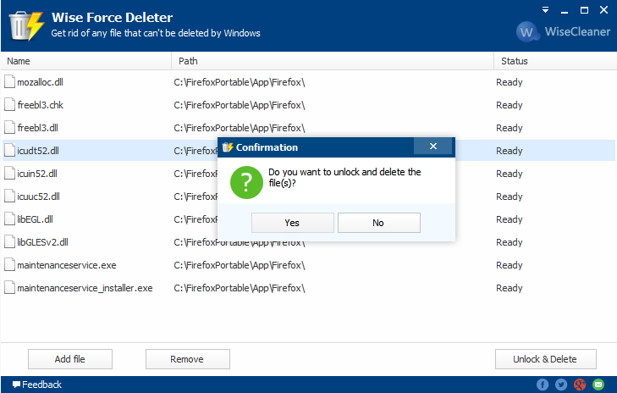This screenshot has height=393, width=617.
Task: Select the freebl3.chk file row
Action: pos(85,105)
